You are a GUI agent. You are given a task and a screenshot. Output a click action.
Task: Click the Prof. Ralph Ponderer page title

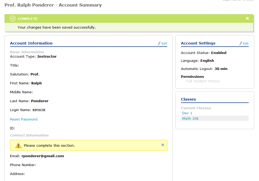(x=53, y=5)
